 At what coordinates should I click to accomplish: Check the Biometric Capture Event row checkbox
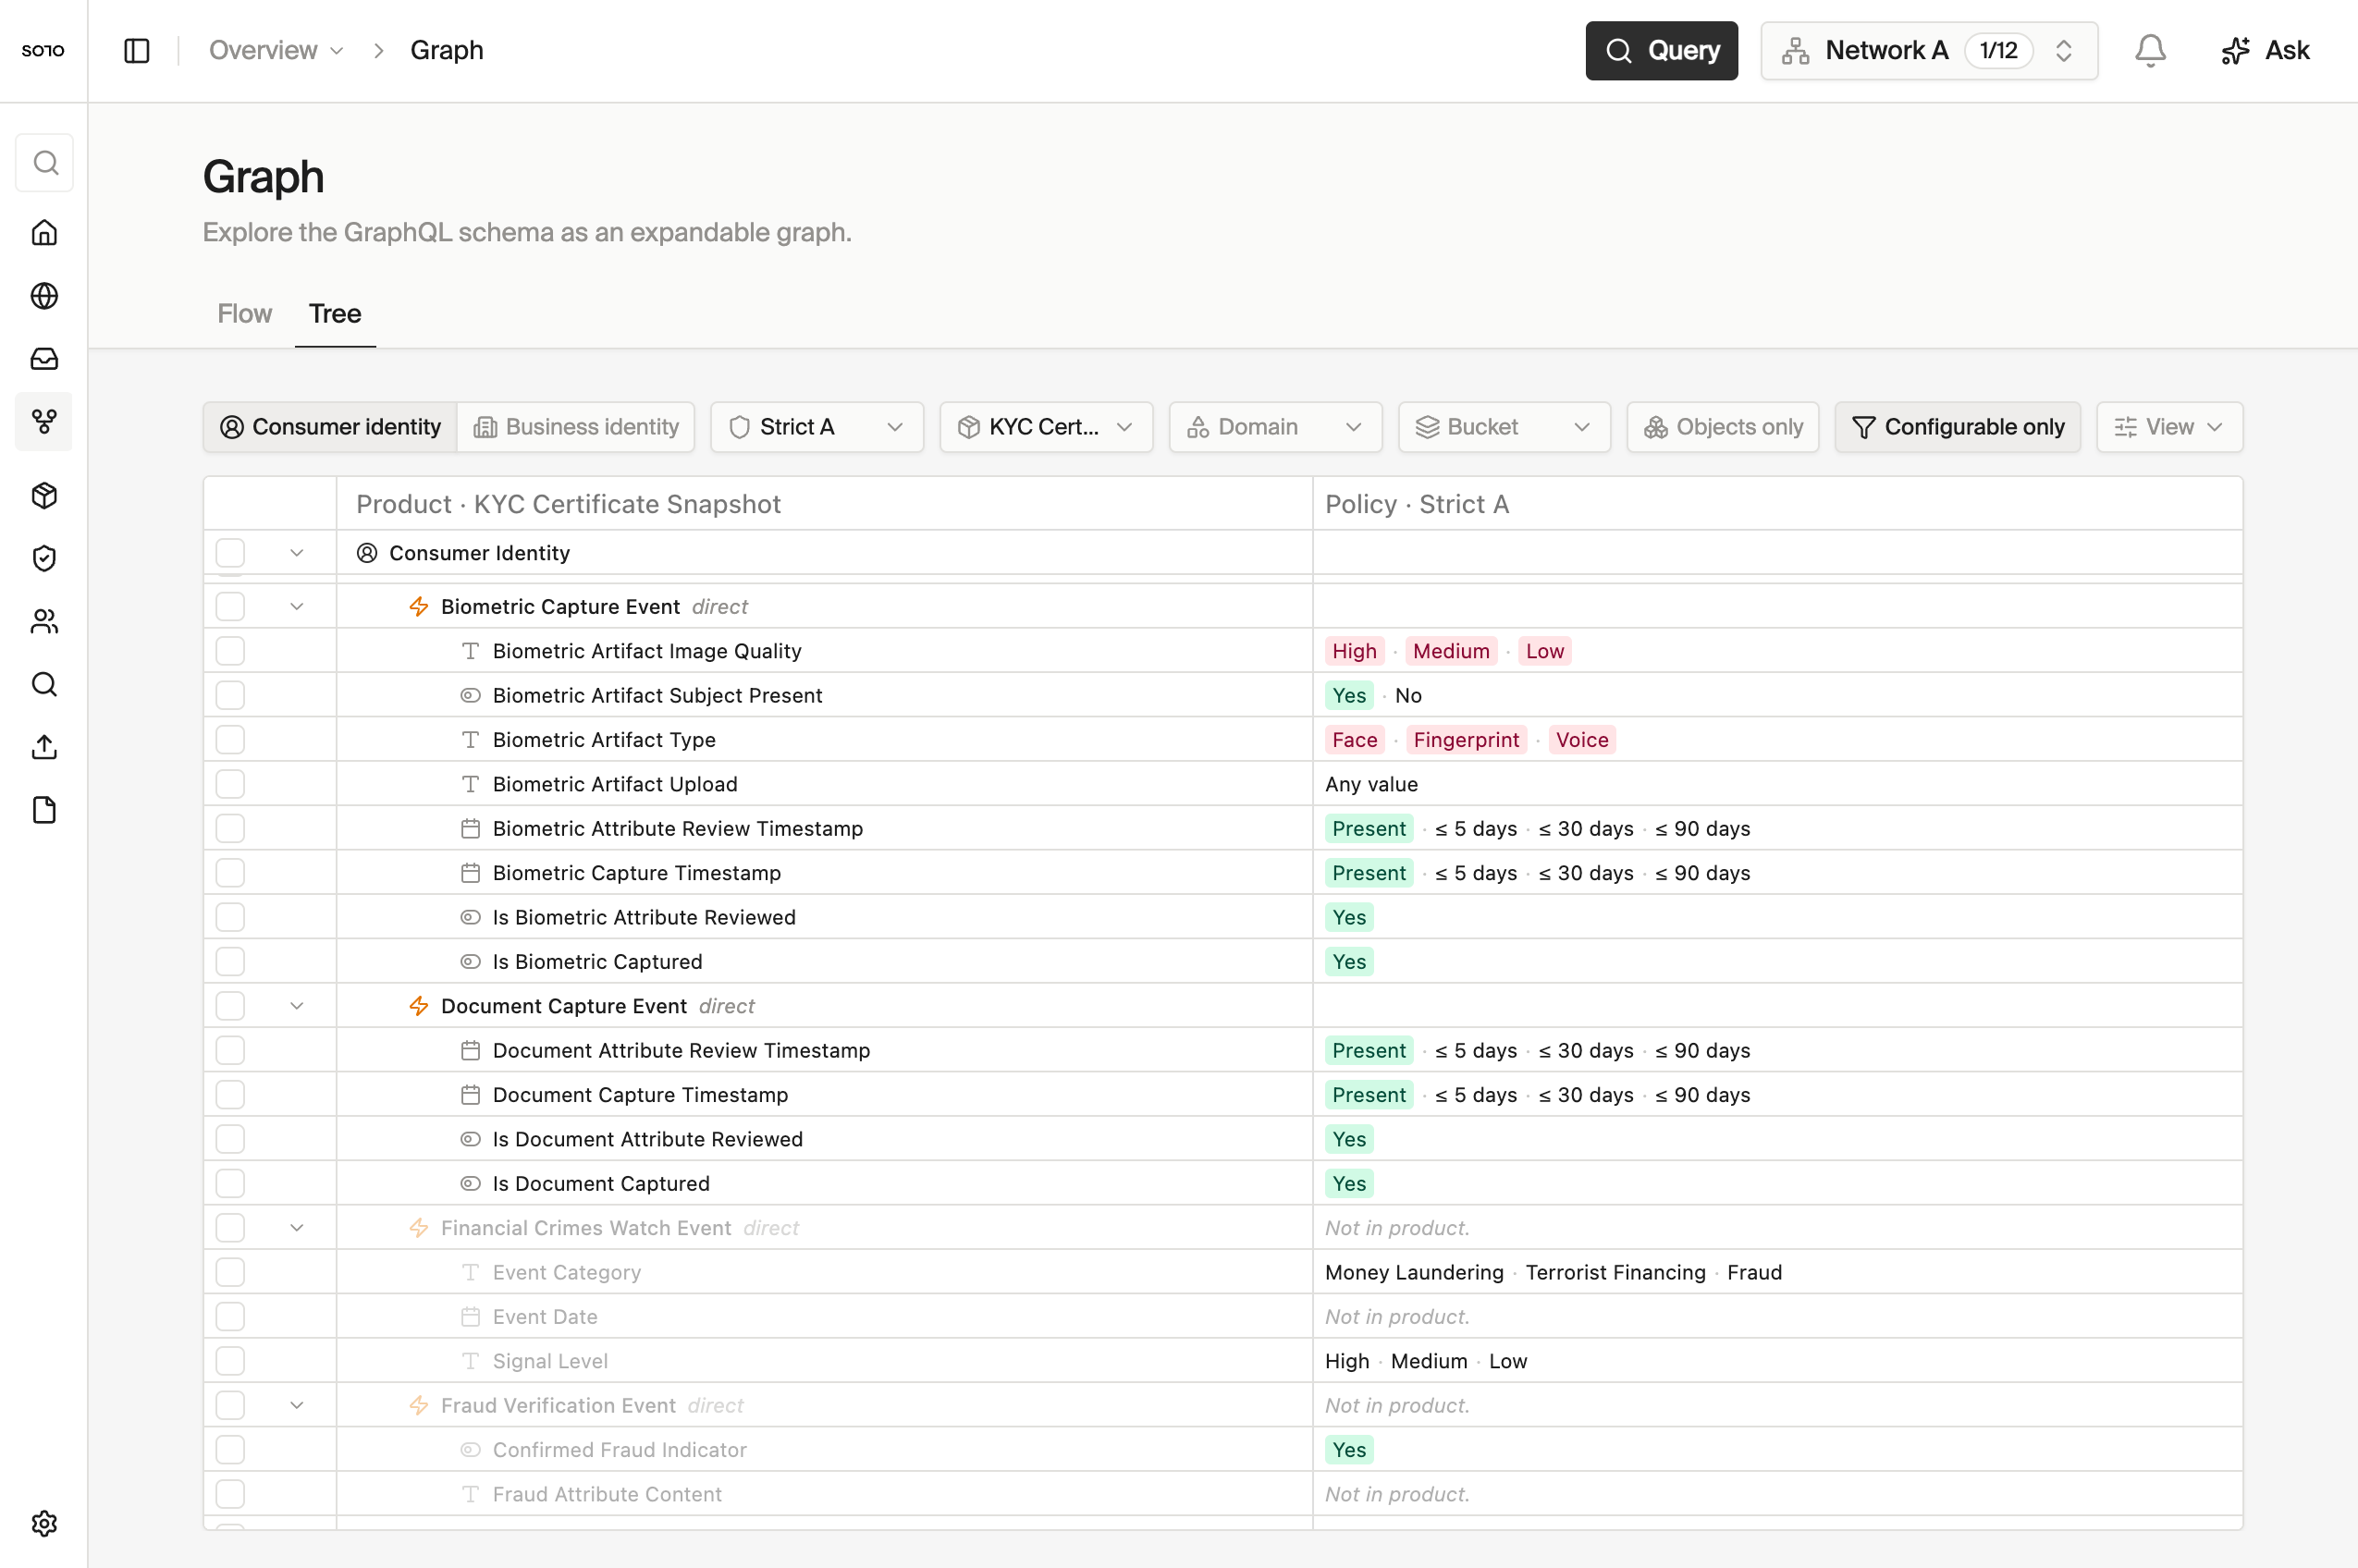coord(230,607)
